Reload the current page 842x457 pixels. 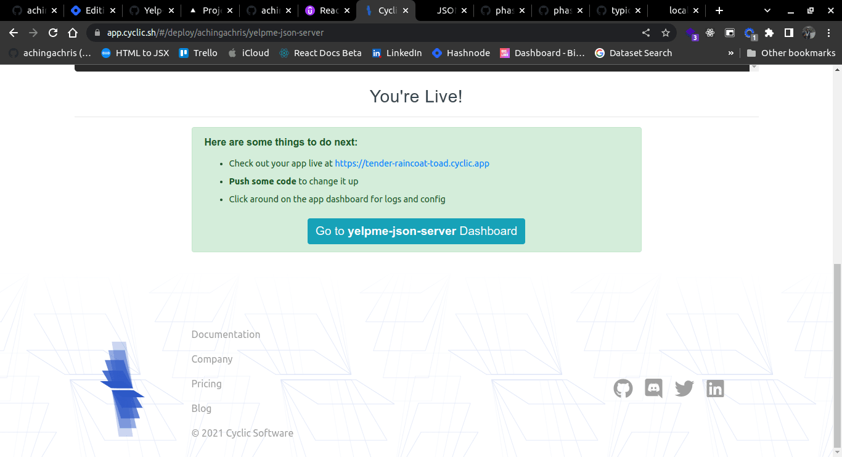pyautogui.click(x=53, y=33)
